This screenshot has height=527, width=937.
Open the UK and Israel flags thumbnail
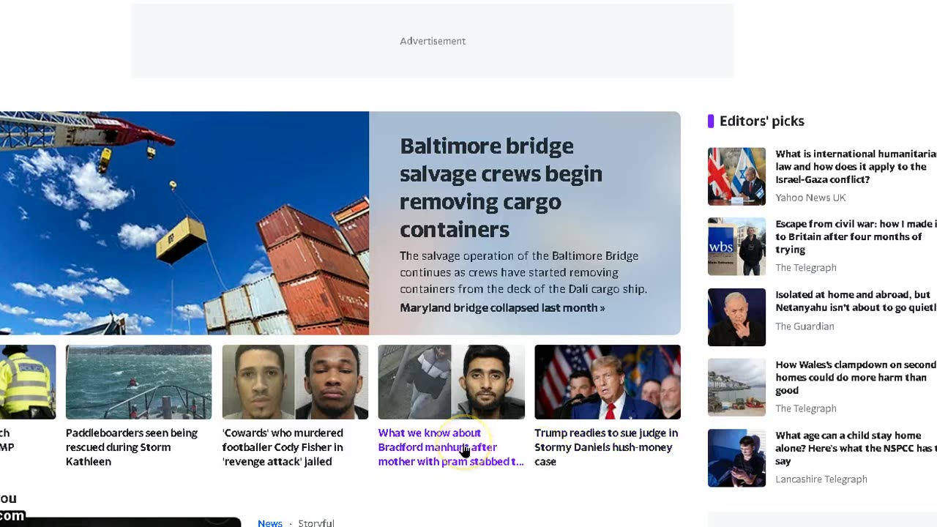click(736, 176)
